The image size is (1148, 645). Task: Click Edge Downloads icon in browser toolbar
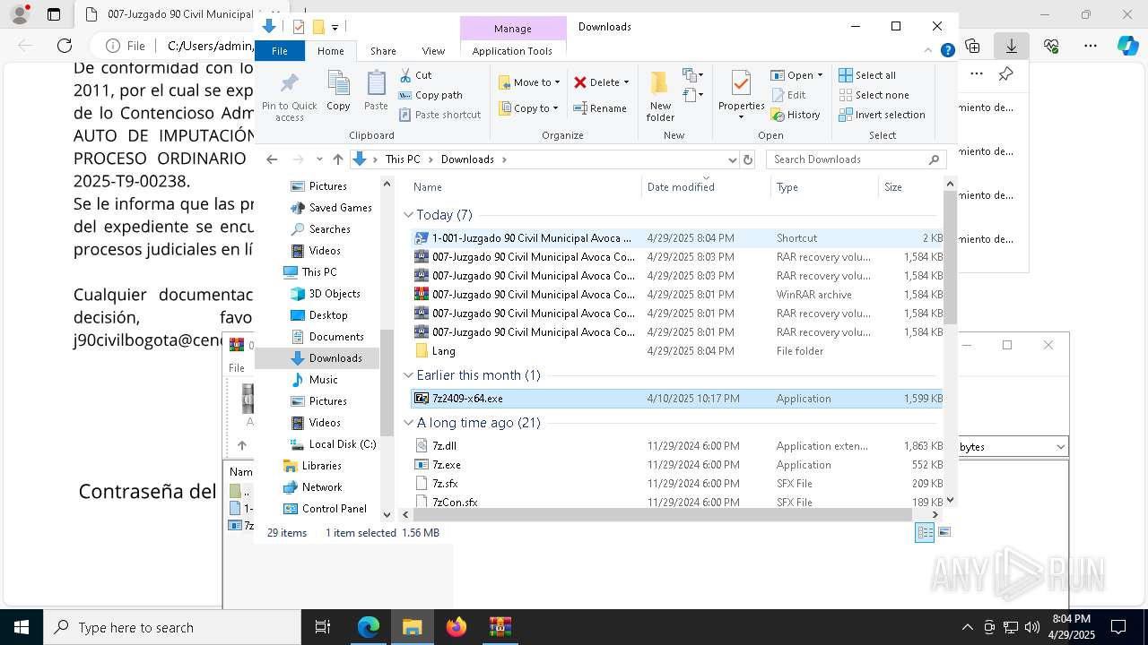(1011, 46)
